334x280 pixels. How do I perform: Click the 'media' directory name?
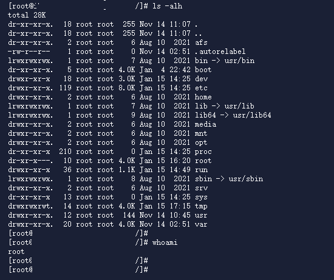(205, 124)
